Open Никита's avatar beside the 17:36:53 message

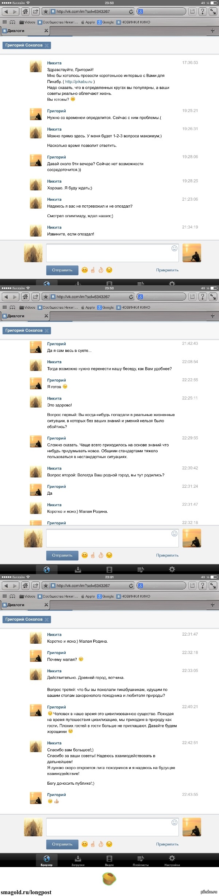point(36,67)
